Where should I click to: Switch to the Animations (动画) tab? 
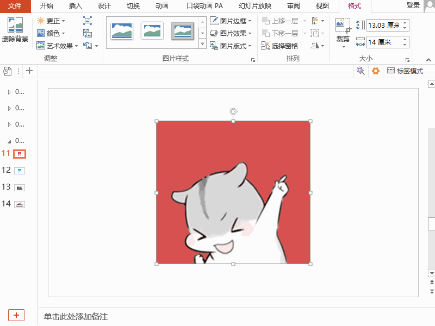162,6
